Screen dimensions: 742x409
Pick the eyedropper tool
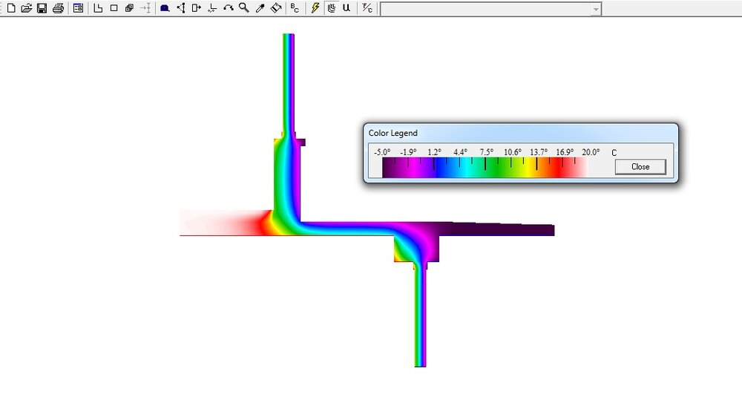260,8
